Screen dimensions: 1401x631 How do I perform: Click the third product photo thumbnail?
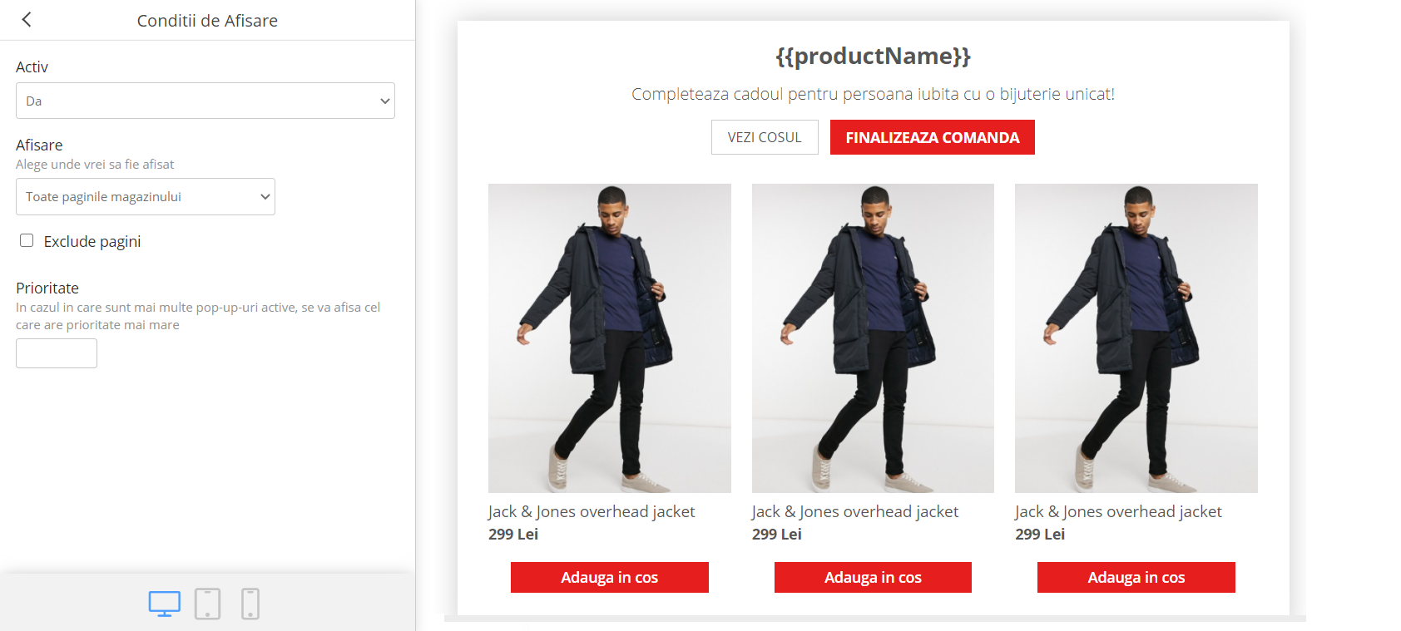(1136, 338)
